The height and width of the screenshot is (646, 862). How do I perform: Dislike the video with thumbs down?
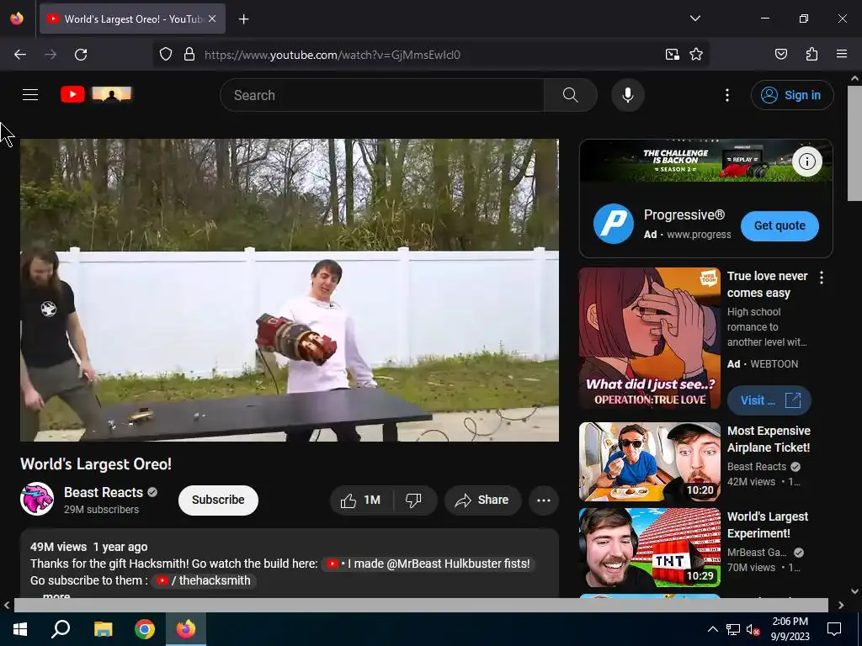pyautogui.click(x=413, y=500)
